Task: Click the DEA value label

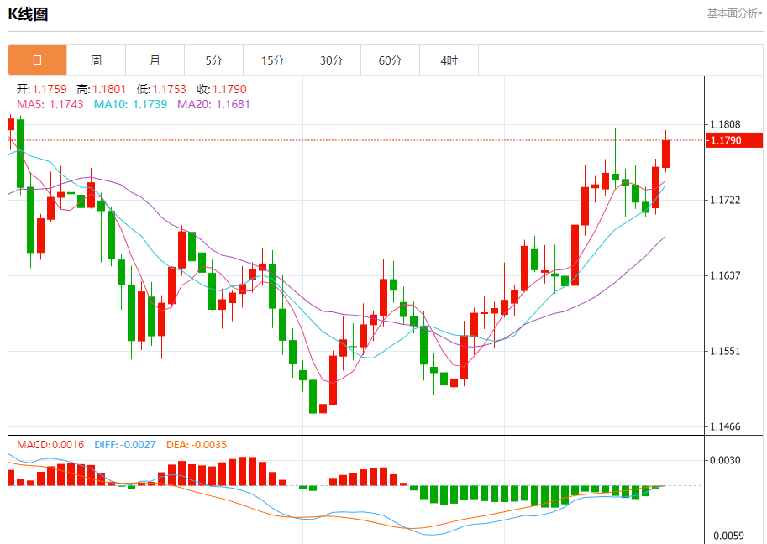Action: point(197,444)
